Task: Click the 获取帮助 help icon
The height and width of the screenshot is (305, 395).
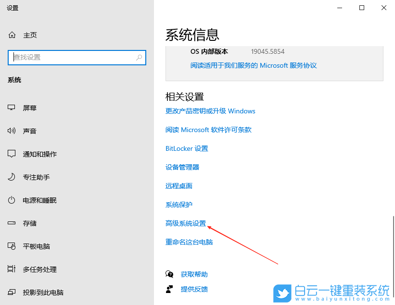Action: (x=169, y=274)
